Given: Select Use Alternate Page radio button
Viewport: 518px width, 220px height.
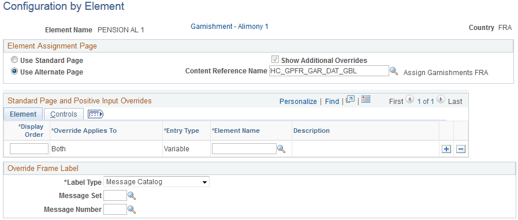Looking at the screenshot, I should [x=14, y=72].
